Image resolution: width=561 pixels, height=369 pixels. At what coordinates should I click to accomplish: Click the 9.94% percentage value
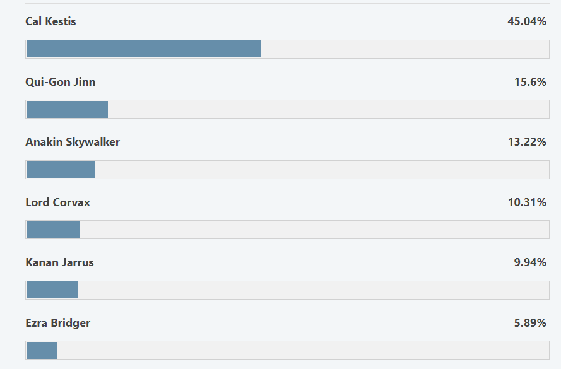(x=530, y=262)
